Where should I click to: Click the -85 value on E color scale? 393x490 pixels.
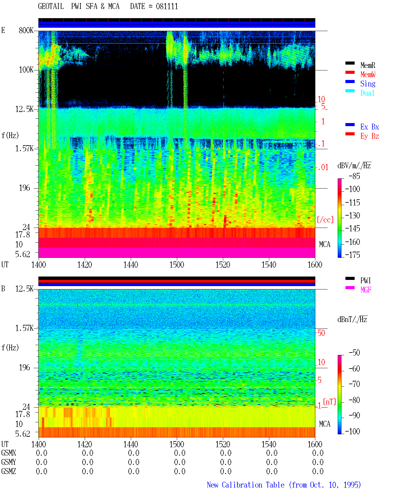pyautogui.click(x=354, y=176)
